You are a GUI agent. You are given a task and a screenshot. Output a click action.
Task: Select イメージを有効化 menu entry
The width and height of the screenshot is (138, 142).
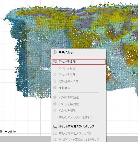(x=78, y=98)
